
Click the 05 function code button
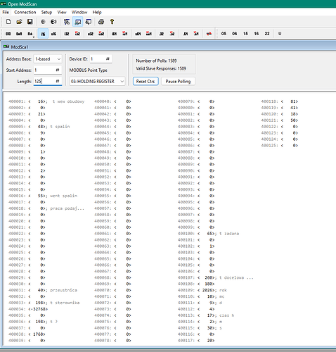[224, 34]
